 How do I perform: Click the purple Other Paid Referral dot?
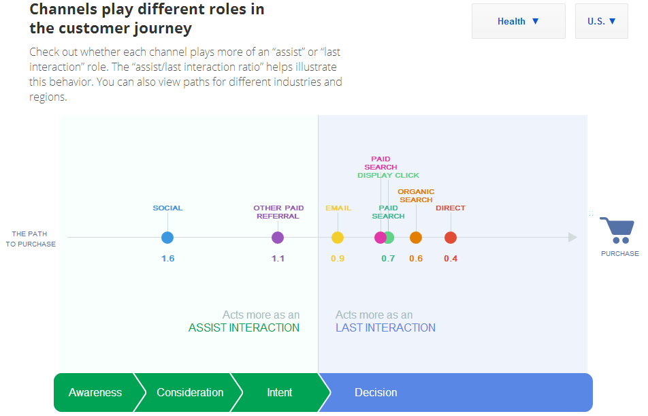click(278, 238)
